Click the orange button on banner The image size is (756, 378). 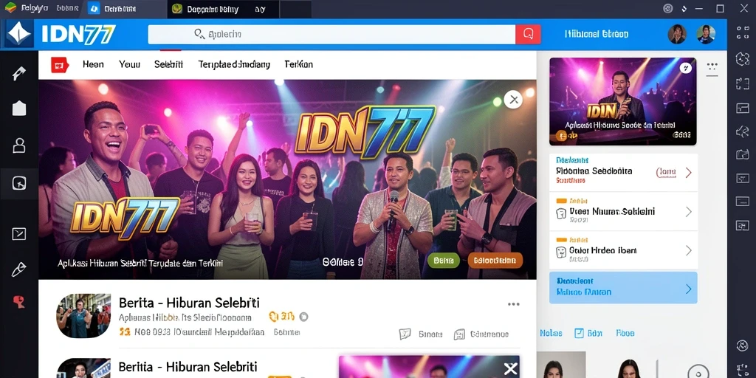495,261
